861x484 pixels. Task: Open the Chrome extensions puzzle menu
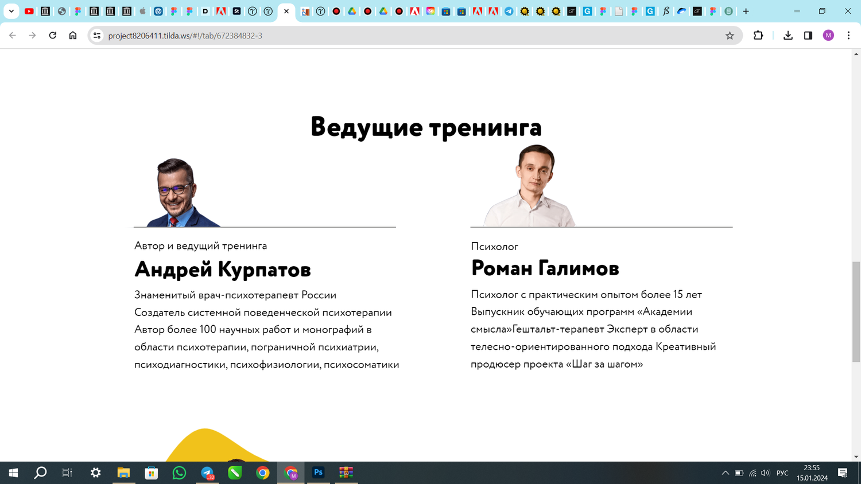tap(758, 36)
